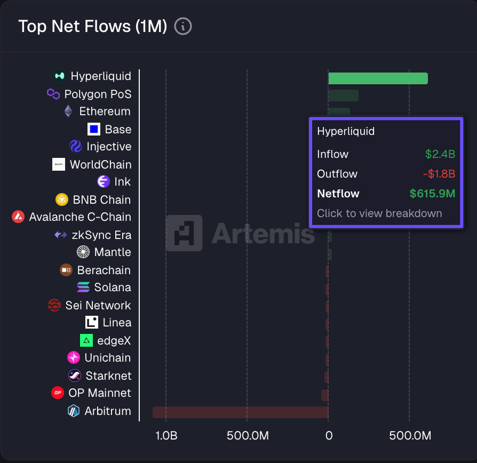
Task: Click the Berachain chain label
Action: point(104,270)
